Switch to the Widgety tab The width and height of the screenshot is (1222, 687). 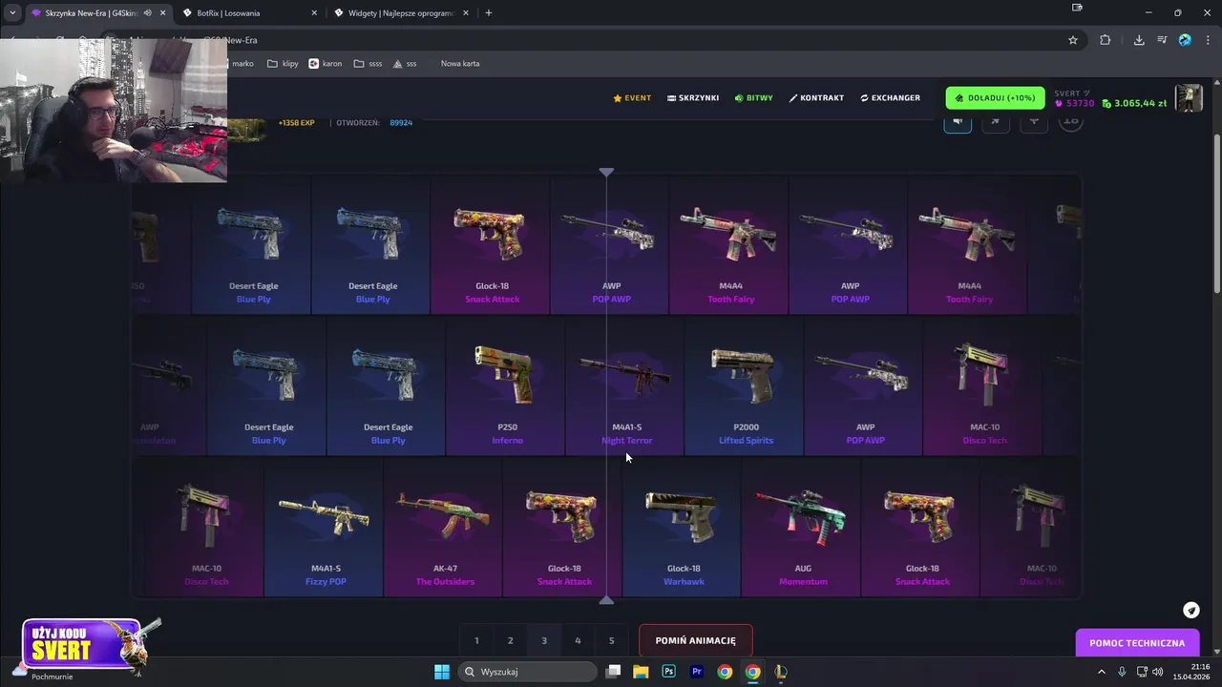point(401,13)
